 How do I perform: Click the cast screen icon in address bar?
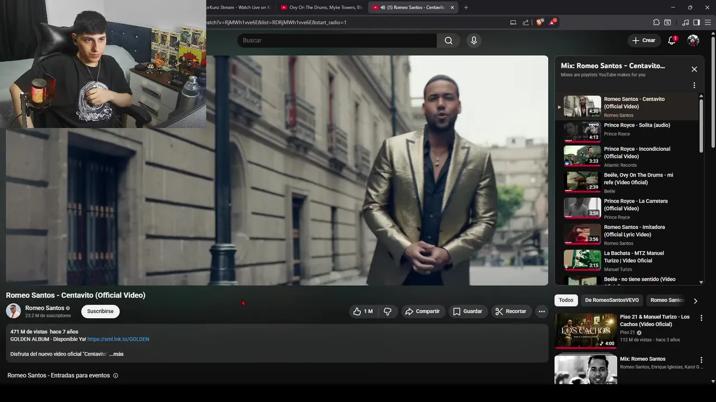point(513,22)
